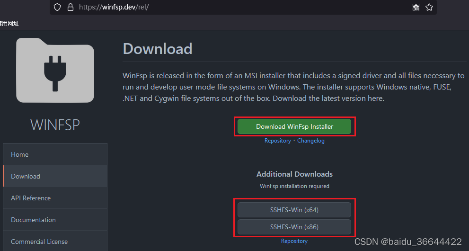
Task: Click the WINFSP site title text
Action: (55, 125)
